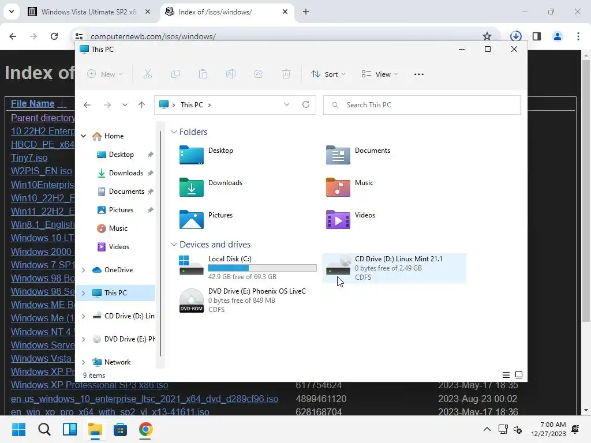Open Chrome downloads icon
This screenshot has width=591, height=443.
[x=515, y=36]
